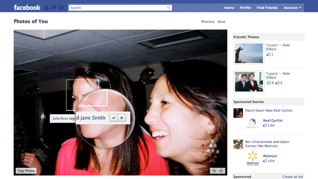Click inside the Search input field

tap(118, 8)
